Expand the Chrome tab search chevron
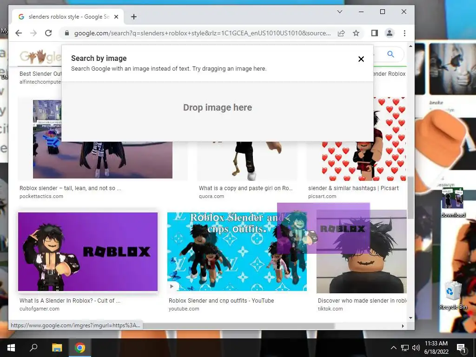 pyautogui.click(x=340, y=12)
